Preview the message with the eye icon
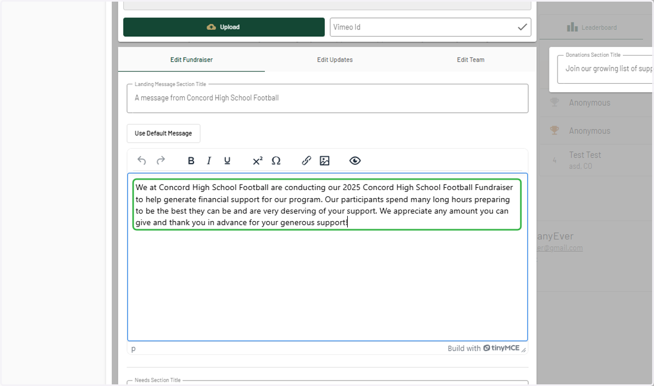Image resolution: width=654 pixels, height=386 pixels. coord(355,161)
